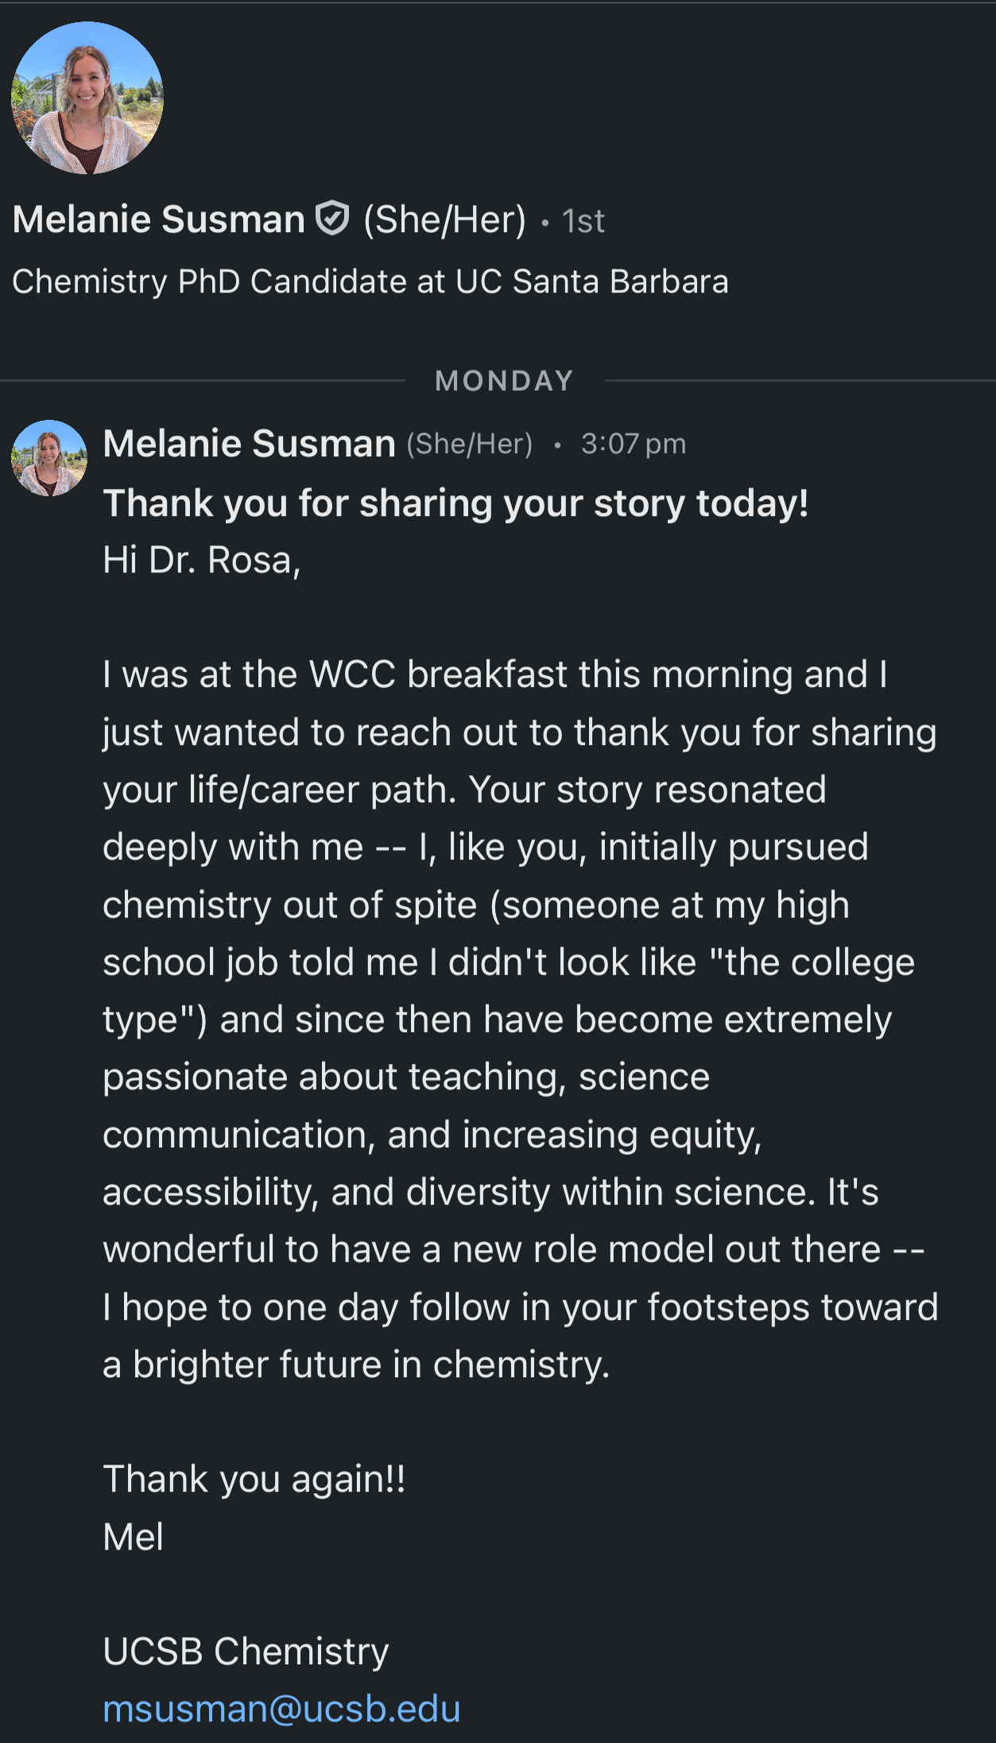The width and height of the screenshot is (996, 1743).
Task: Click the Chemistry PhD Candidate headline
Action: (x=370, y=281)
